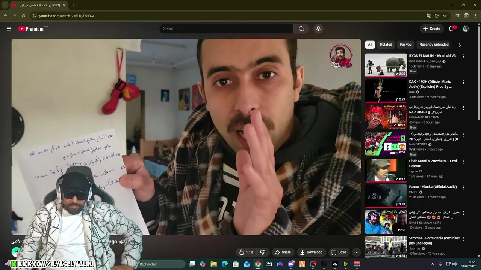The width and height of the screenshot is (481, 270).
Task: Download this video
Action: (x=311, y=252)
